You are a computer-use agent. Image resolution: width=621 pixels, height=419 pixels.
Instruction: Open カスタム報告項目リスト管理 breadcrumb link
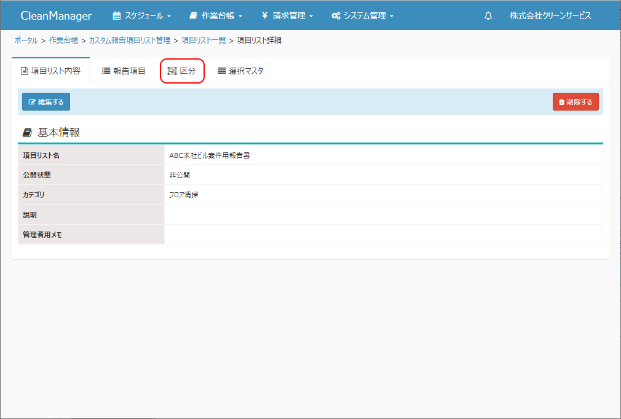click(130, 41)
